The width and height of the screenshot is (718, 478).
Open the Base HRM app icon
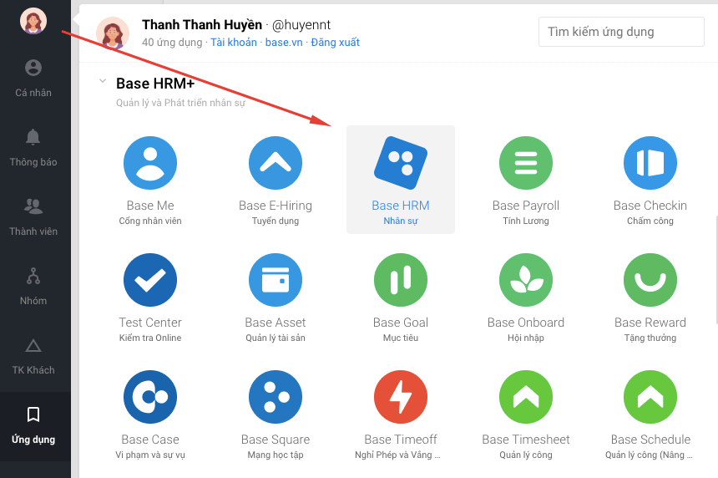pos(401,163)
